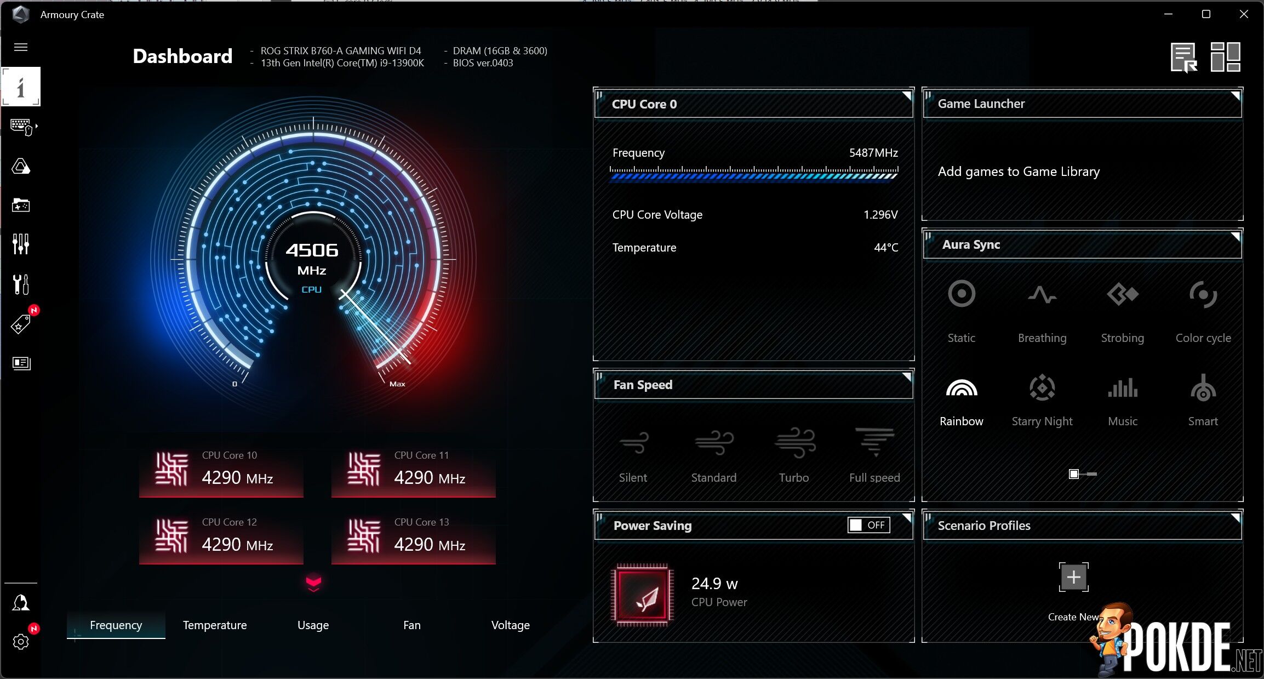Show more CPU cores with red chevron

(x=313, y=583)
